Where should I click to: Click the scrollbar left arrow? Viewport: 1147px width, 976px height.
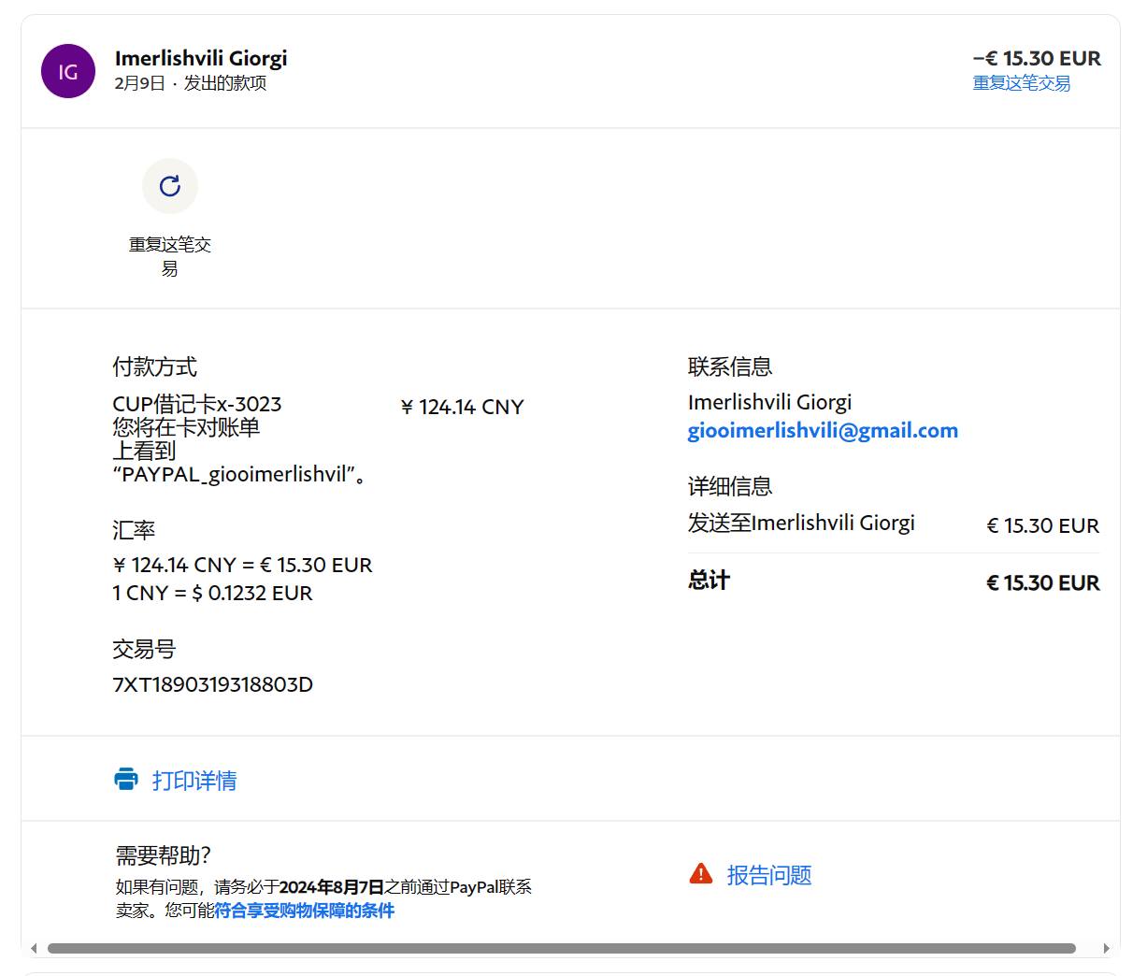point(34,948)
